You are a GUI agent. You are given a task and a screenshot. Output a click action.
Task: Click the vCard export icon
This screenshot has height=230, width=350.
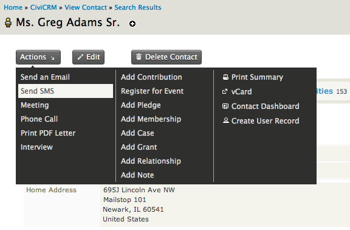[225, 91]
